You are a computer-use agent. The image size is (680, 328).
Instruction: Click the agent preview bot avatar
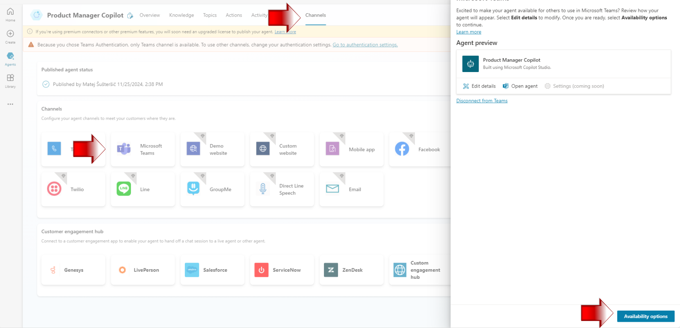pyautogui.click(x=470, y=64)
